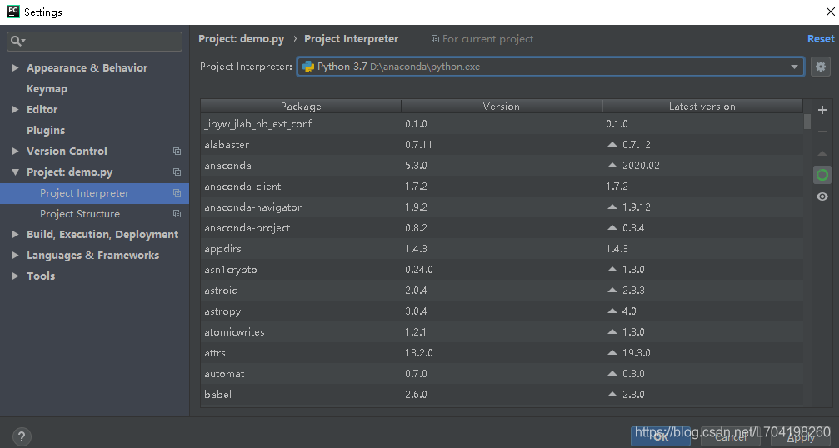Screen dimensions: 839x448
Task: Expand Languages & Frameworks section
Action: pos(16,256)
